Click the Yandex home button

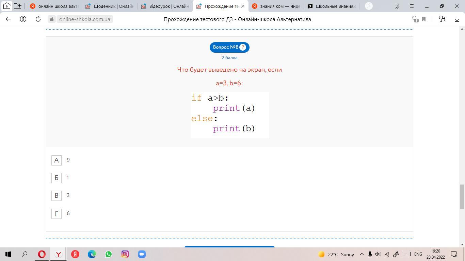tap(23, 19)
